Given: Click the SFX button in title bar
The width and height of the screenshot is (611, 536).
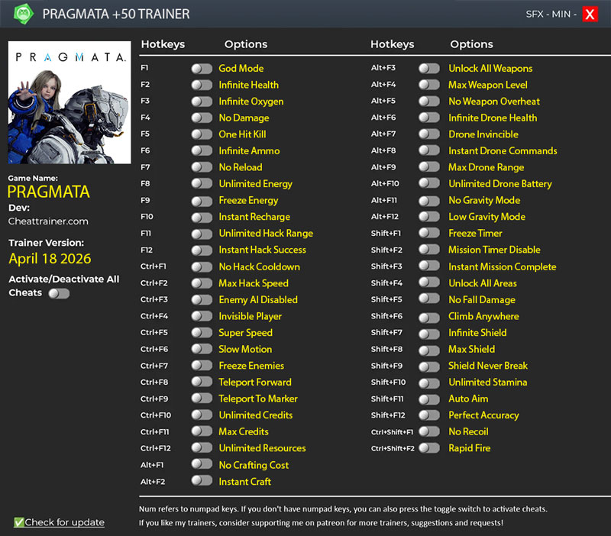Looking at the screenshot, I should click(535, 14).
